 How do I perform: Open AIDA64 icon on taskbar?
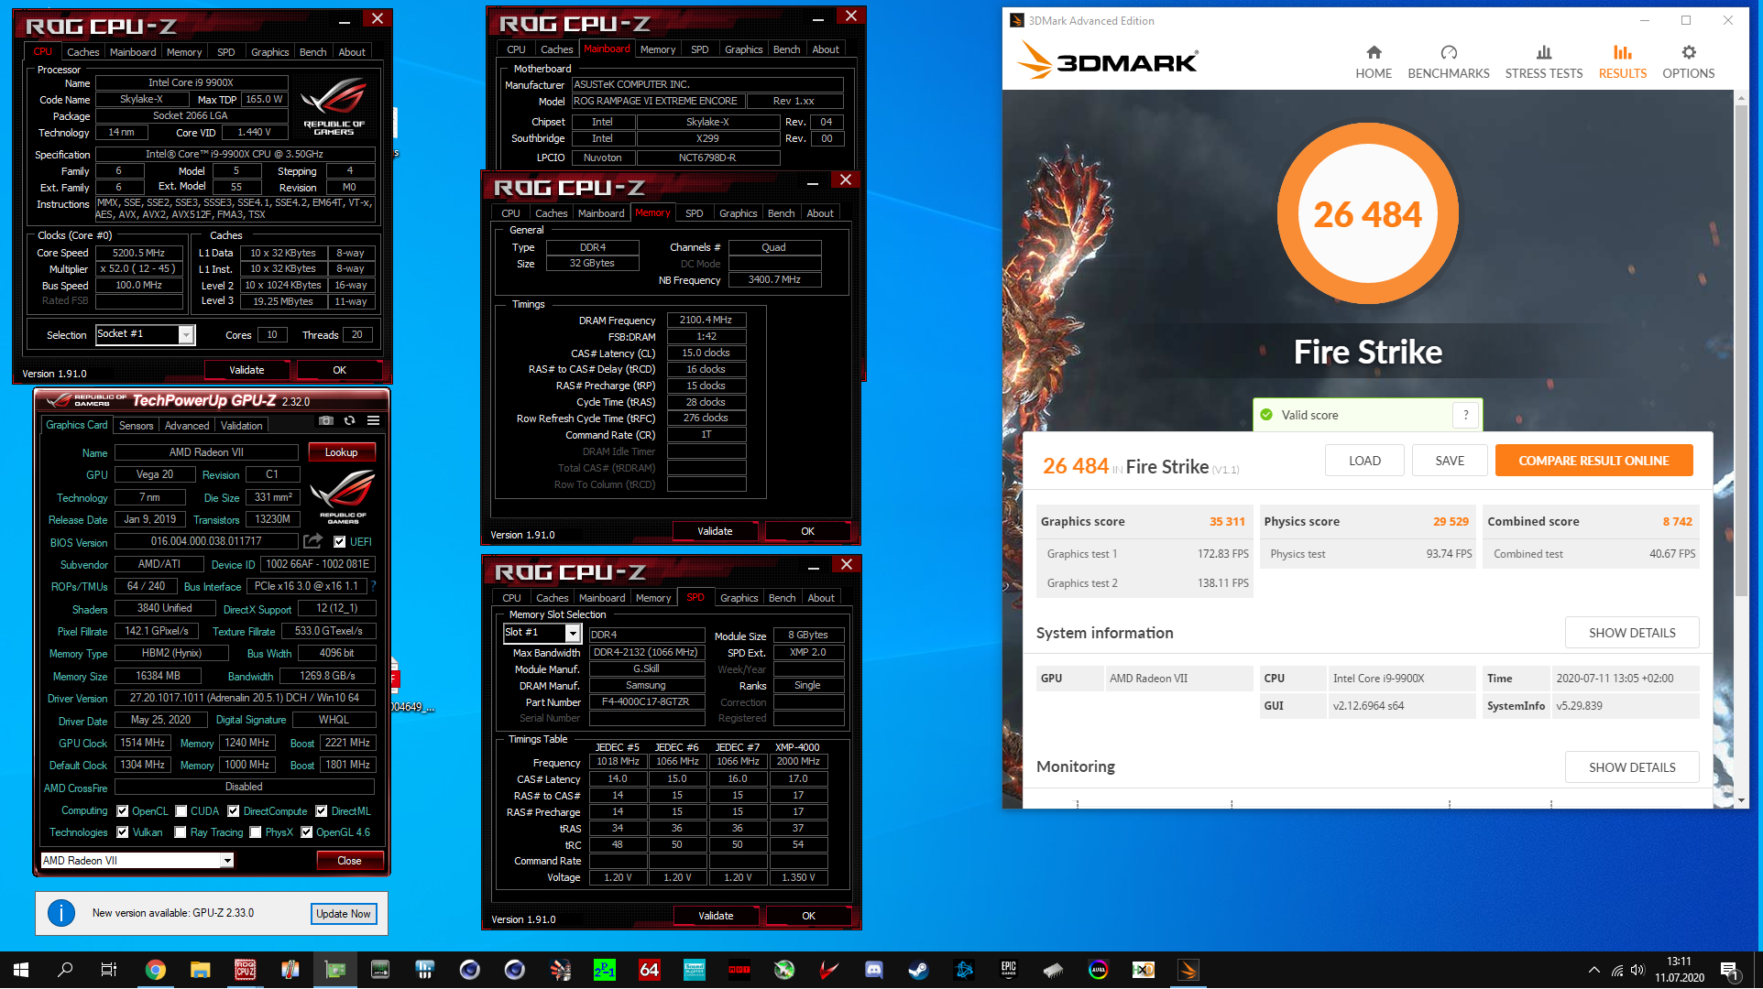coord(649,970)
